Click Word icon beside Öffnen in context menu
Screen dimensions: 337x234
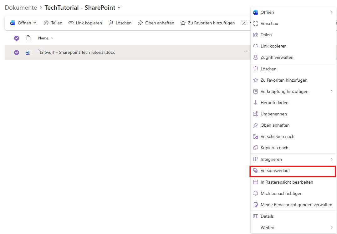click(256, 12)
